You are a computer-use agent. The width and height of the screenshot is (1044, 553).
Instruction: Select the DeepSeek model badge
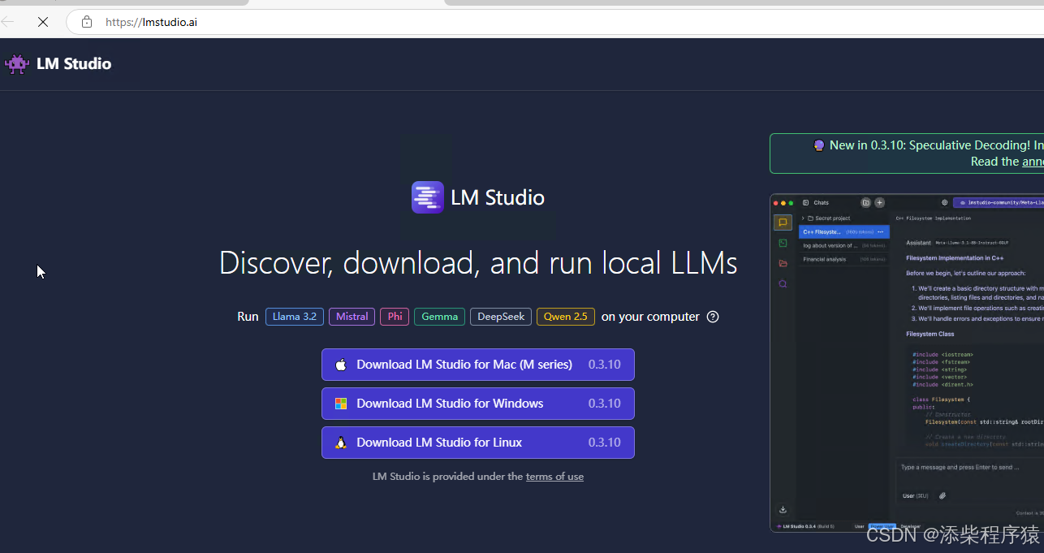(501, 317)
